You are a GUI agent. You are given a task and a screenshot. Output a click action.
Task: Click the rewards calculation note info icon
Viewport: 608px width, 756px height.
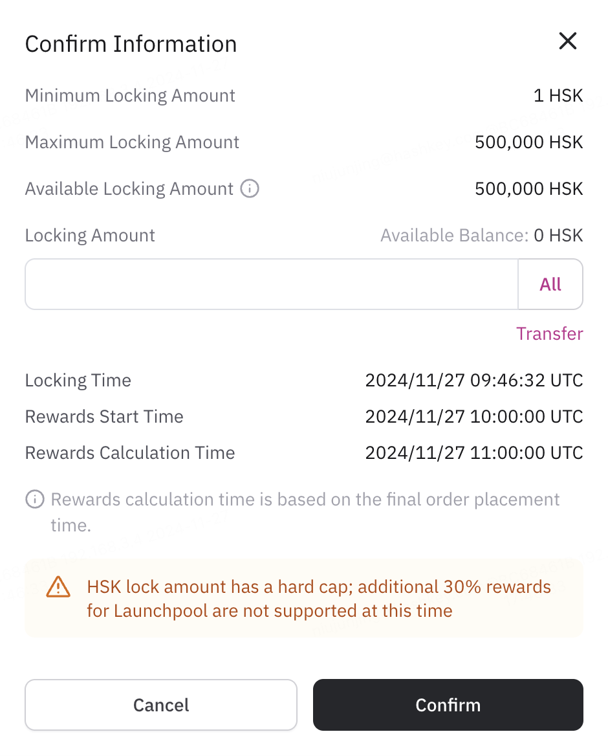pos(35,500)
